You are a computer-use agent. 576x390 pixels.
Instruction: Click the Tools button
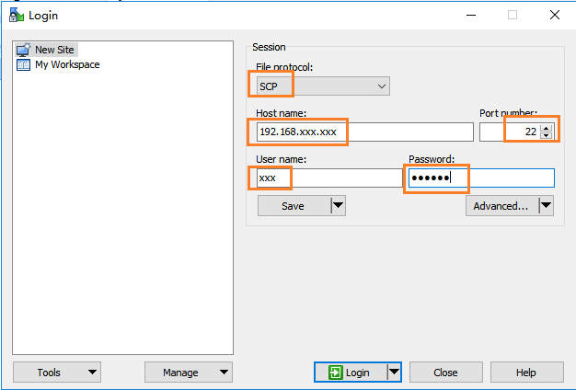point(57,373)
